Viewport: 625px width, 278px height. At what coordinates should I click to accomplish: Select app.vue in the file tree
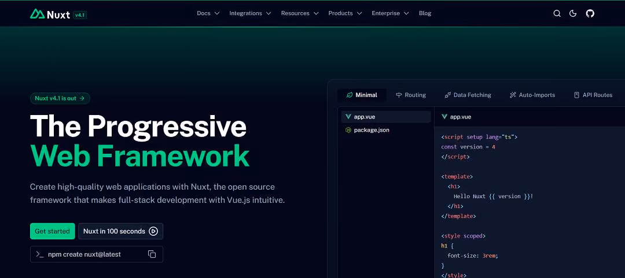(386, 117)
